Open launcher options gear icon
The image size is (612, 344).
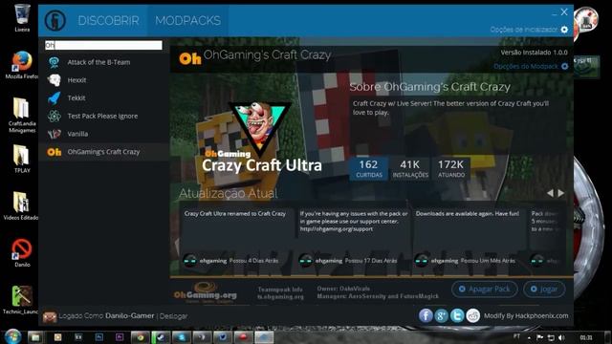click(x=564, y=30)
